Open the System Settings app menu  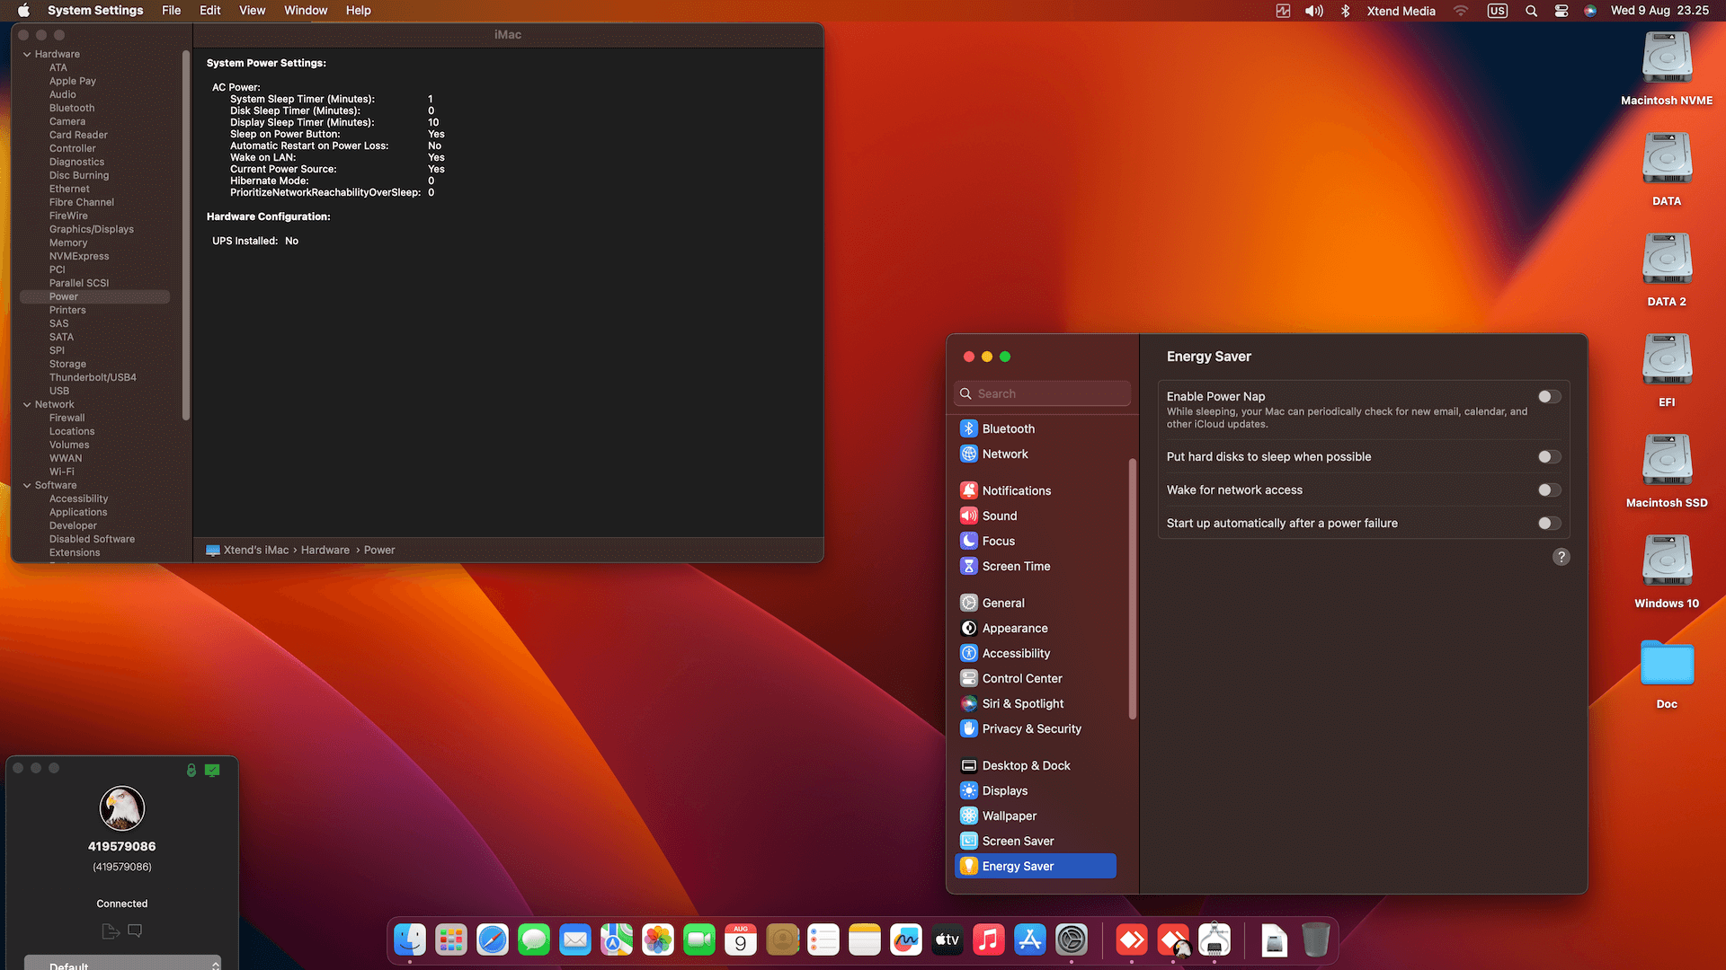pos(95,11)
